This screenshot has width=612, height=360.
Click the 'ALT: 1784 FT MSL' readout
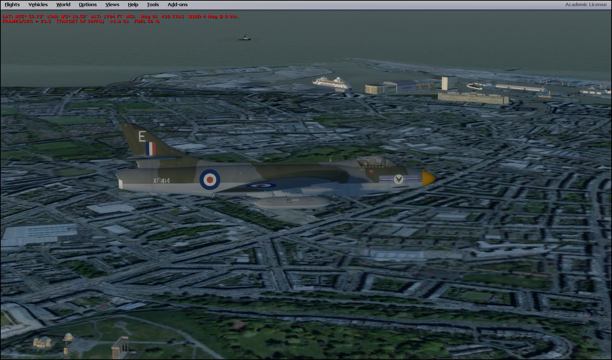pyautogui.click(x=113, y=16)
